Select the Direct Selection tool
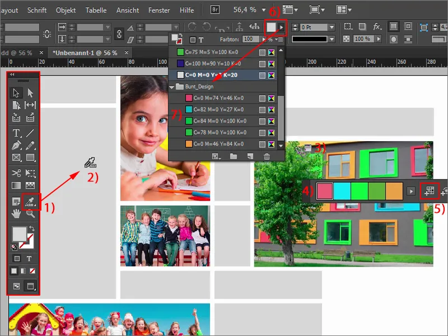 [30, 93]
